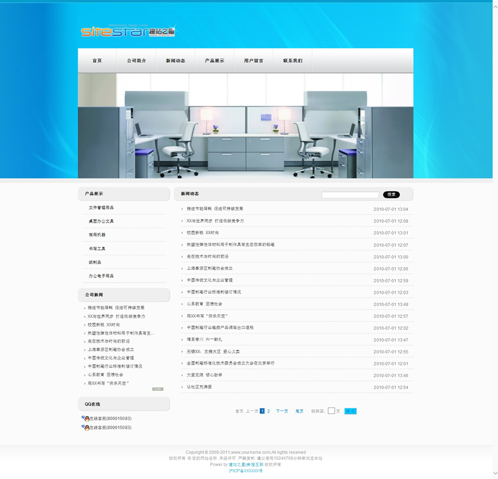Click the SiteStar logo
The image size is (498, 479).
tap(128, 30)
